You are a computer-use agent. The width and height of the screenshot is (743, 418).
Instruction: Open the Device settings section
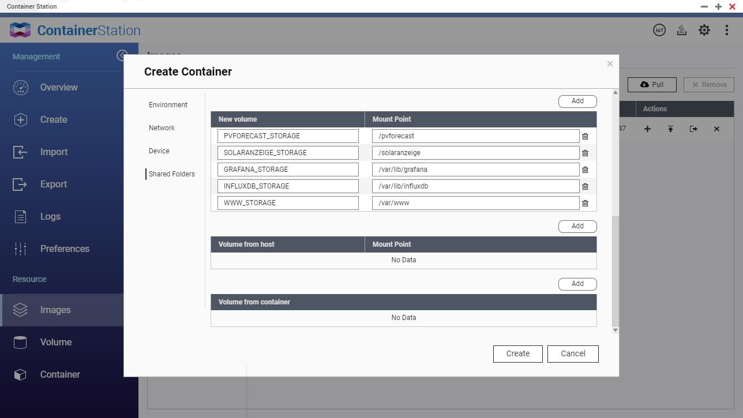click(x=159, y=151)
